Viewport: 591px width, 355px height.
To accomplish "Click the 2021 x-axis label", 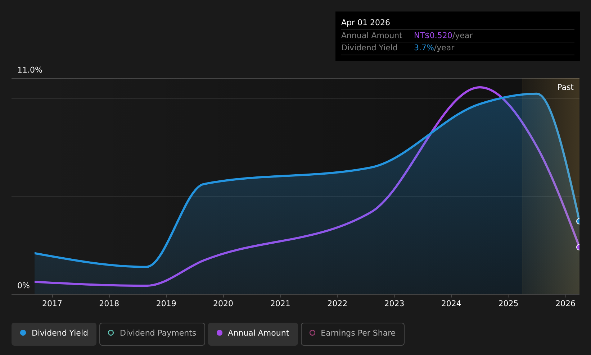I will [x=280, y=304].
